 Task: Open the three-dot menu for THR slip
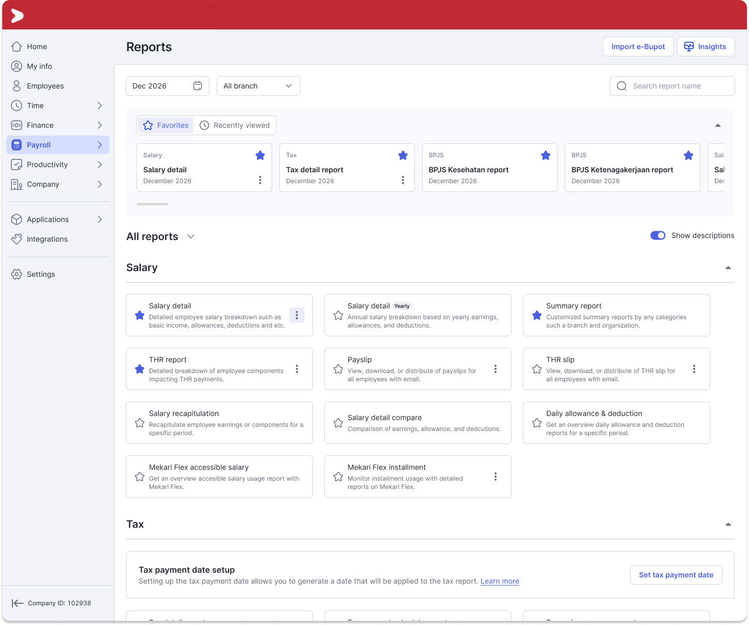tap(694, 369)
